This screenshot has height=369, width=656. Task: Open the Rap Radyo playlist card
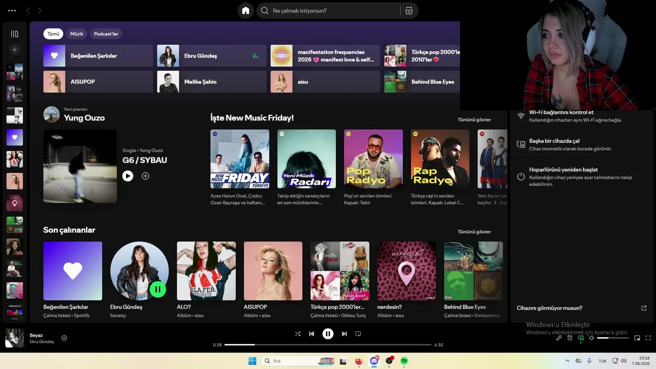(x=440, y=168)
